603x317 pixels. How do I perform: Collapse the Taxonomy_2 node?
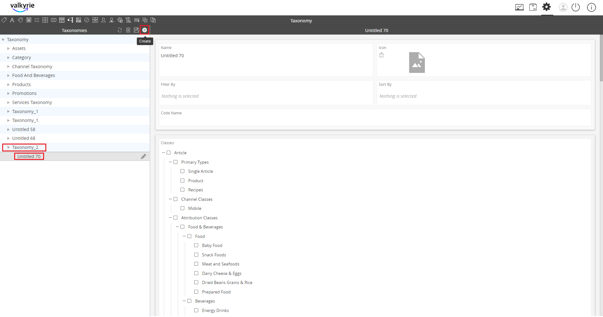point(8,147)
